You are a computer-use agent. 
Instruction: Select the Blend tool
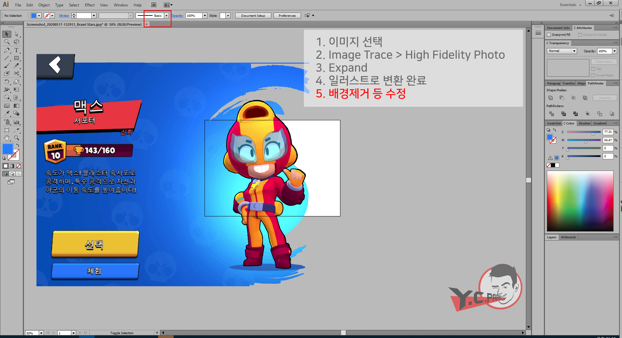point(16,114)
